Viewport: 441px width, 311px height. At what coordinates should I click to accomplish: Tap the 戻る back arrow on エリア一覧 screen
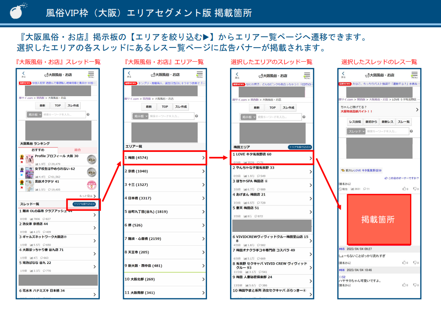(x=129, y=74)
